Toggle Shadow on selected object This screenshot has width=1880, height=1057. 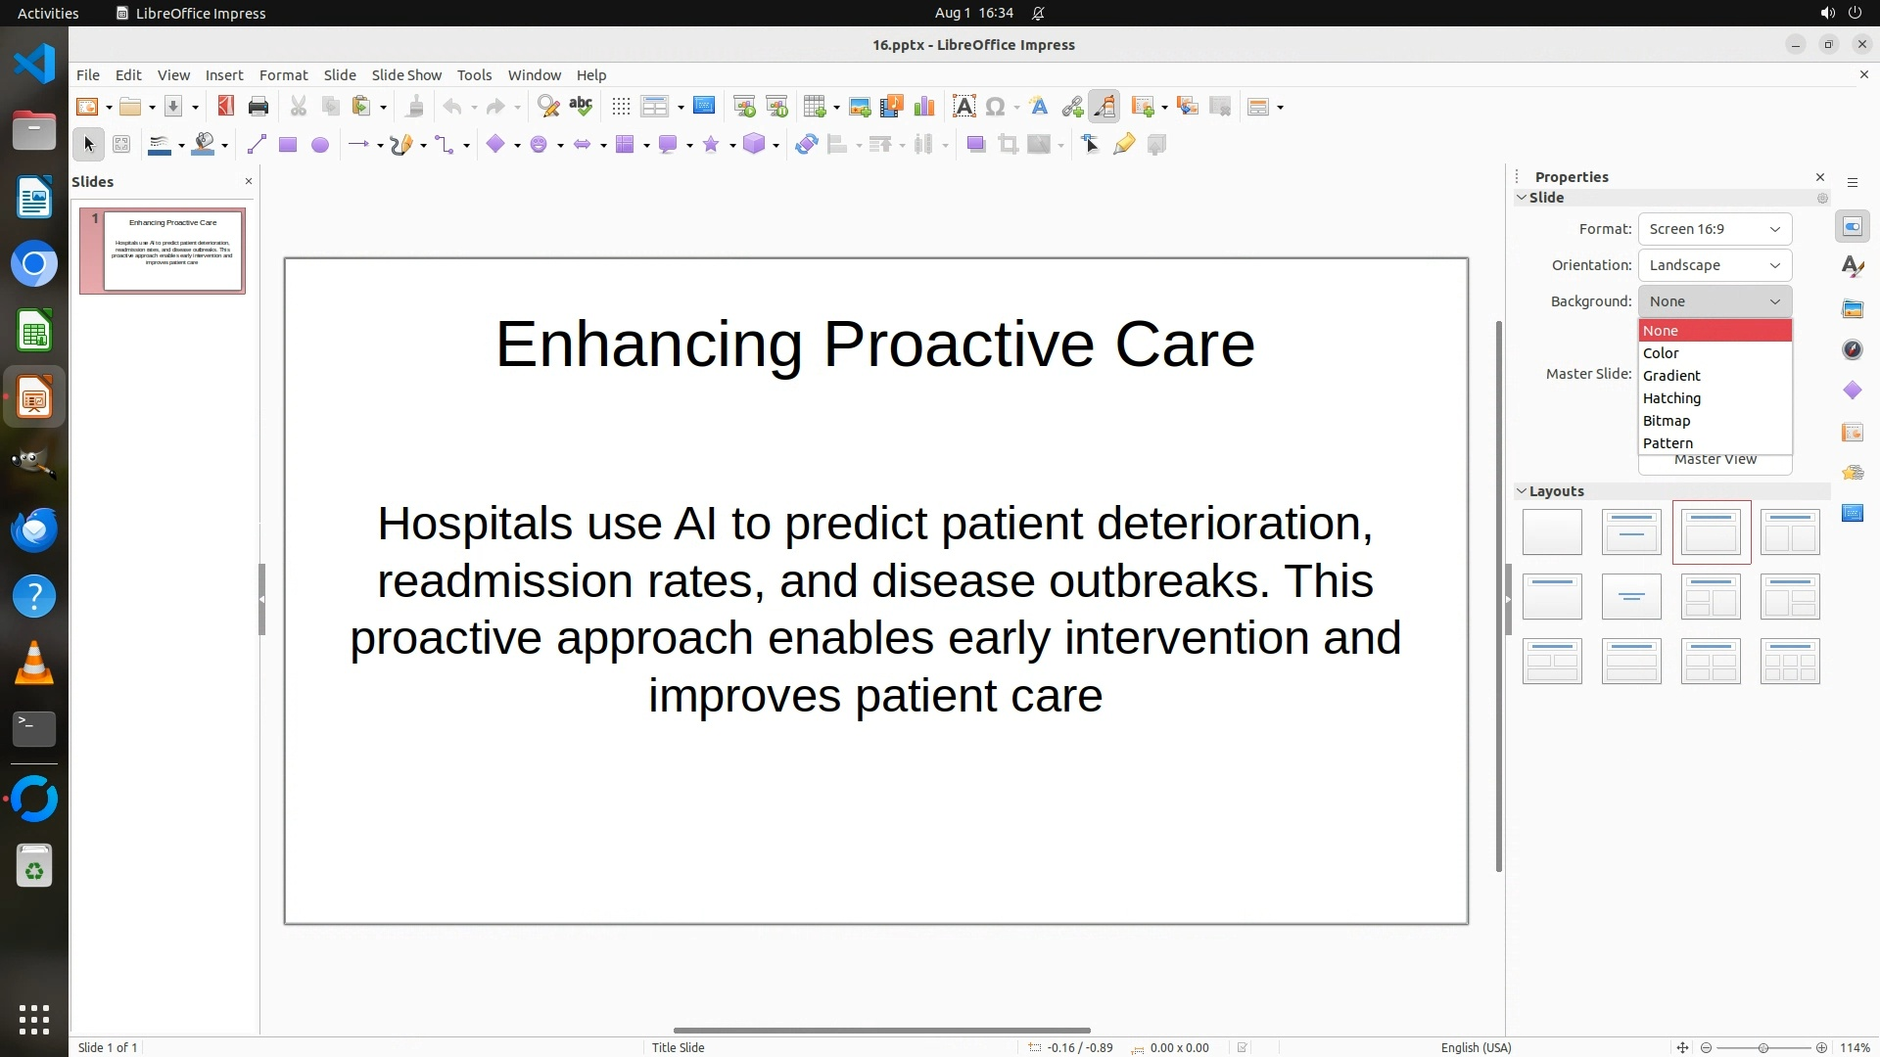click(975, 145)
